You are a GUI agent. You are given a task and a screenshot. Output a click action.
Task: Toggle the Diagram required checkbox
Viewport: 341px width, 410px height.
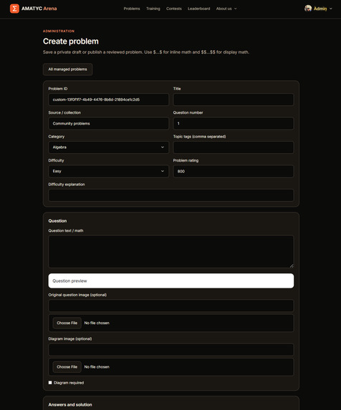point(50,383)
